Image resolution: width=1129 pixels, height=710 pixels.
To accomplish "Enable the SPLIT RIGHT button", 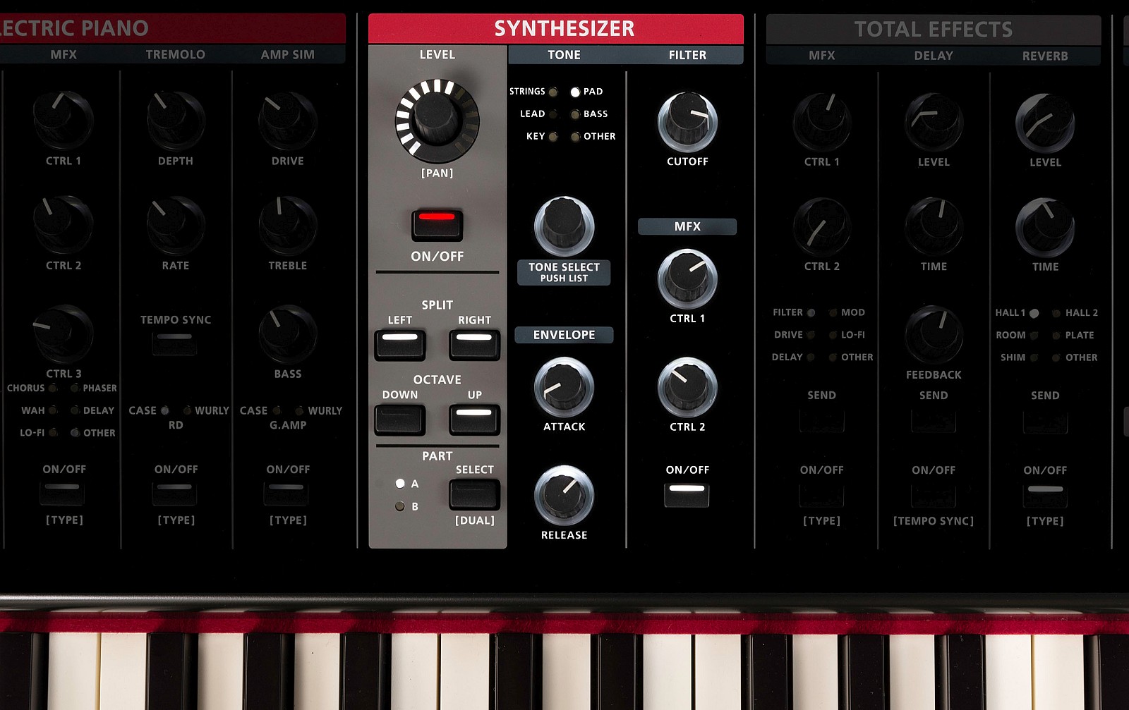I will tap(474, 344).
